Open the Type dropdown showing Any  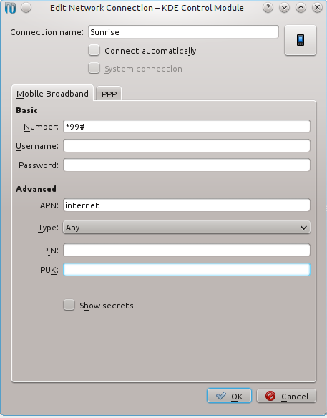pos(187,228)
